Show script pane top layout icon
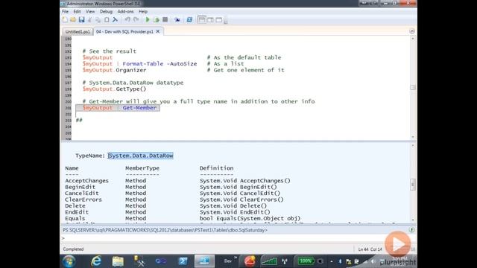This screenshot has width=477, height=268. [201, 20]
